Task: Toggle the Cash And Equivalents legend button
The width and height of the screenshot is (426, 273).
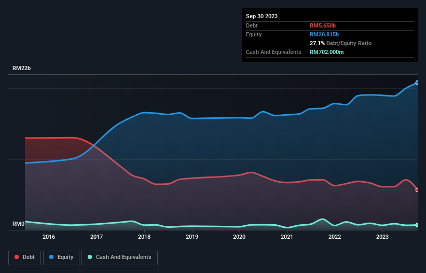Action: click(x=119, y=257)
